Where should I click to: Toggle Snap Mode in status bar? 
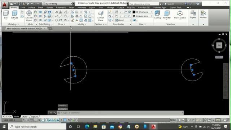pyautogui.click(x=28, y=120)
